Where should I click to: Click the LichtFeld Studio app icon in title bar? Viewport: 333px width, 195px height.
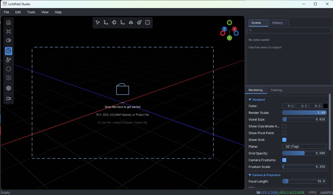coord(5,4)
